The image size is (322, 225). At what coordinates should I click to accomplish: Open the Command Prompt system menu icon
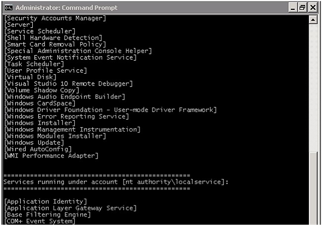pos(8,7)
